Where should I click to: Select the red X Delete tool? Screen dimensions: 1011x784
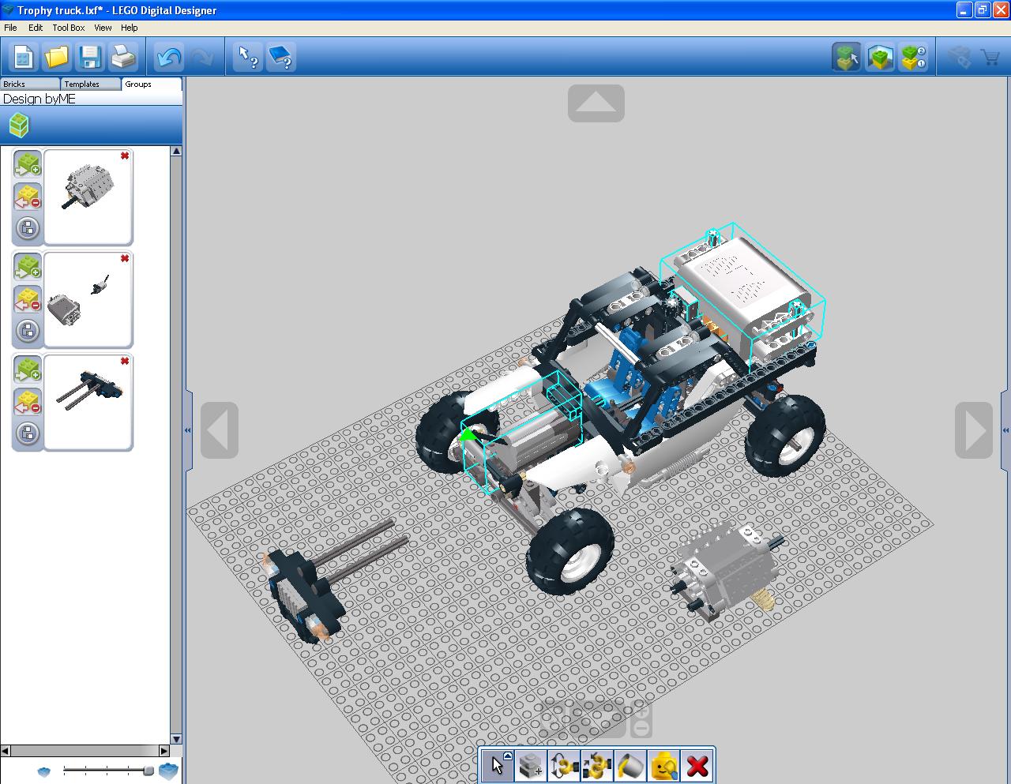(x=697, y=766)
